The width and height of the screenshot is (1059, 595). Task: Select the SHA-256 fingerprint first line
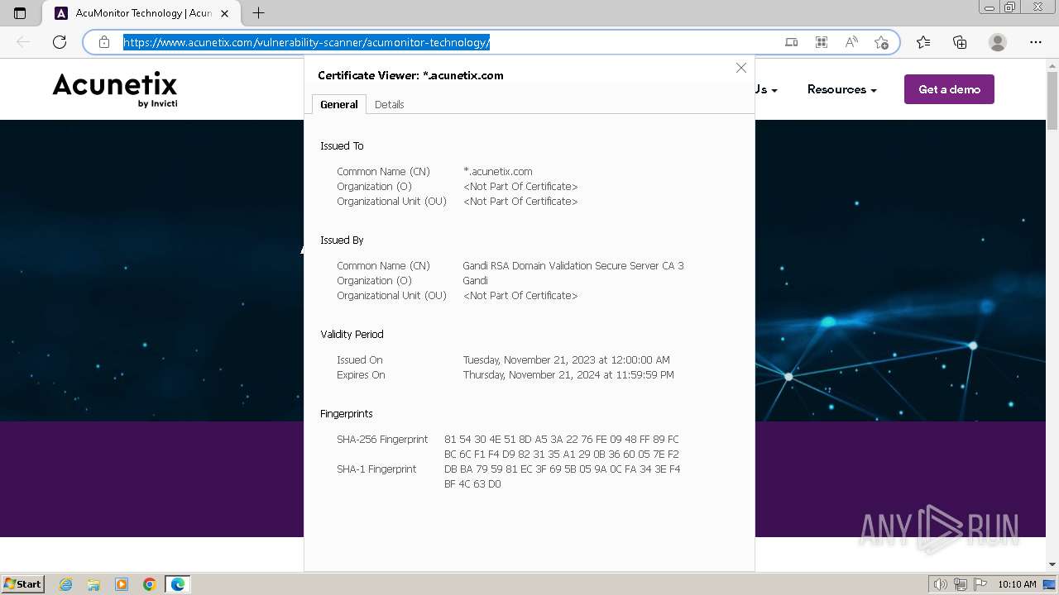[562, 440]
